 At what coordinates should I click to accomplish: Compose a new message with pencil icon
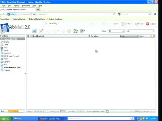41,31
